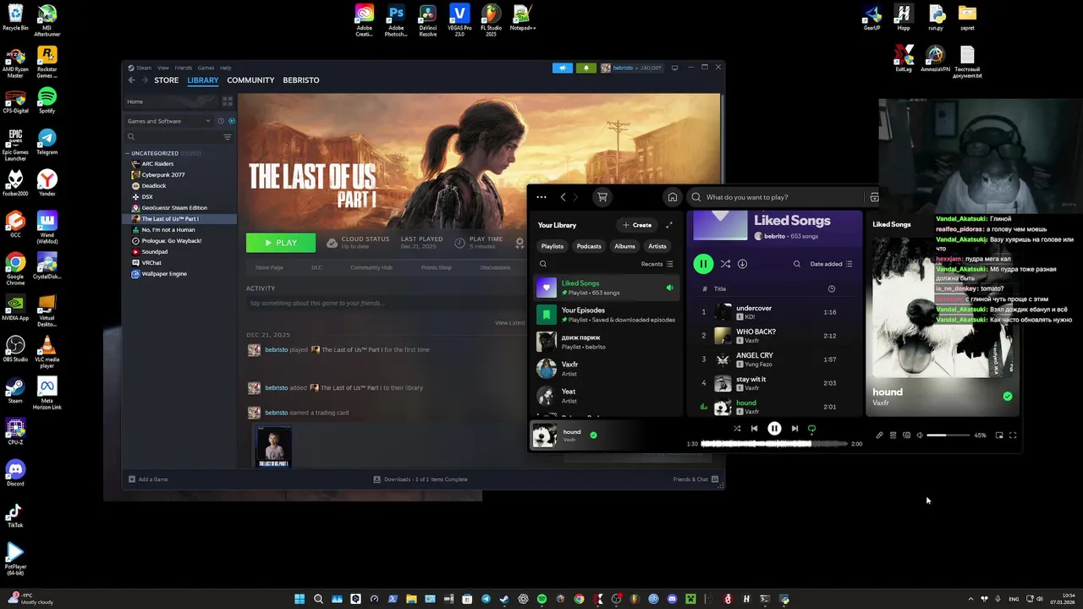Image resolution: width=1083 pixels, height=609 pixels.
Task: Open Steam announcements megaphone button
Action: pos(563,68)
